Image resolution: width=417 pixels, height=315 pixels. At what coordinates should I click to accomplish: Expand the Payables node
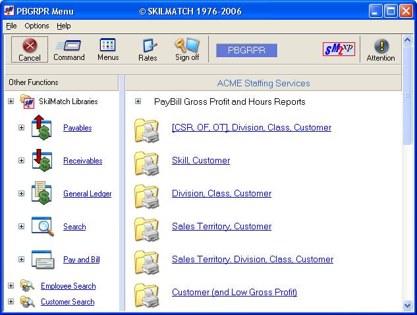tap(21, 128)
